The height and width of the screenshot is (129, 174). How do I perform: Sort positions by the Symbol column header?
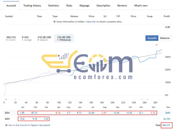9,16
